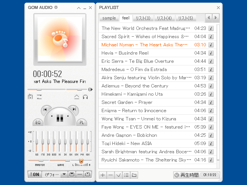The height and width of the screenshot is (185, 247).
Task: Show info for Secret Garden - Prayer
Action: tap(211, 102)
